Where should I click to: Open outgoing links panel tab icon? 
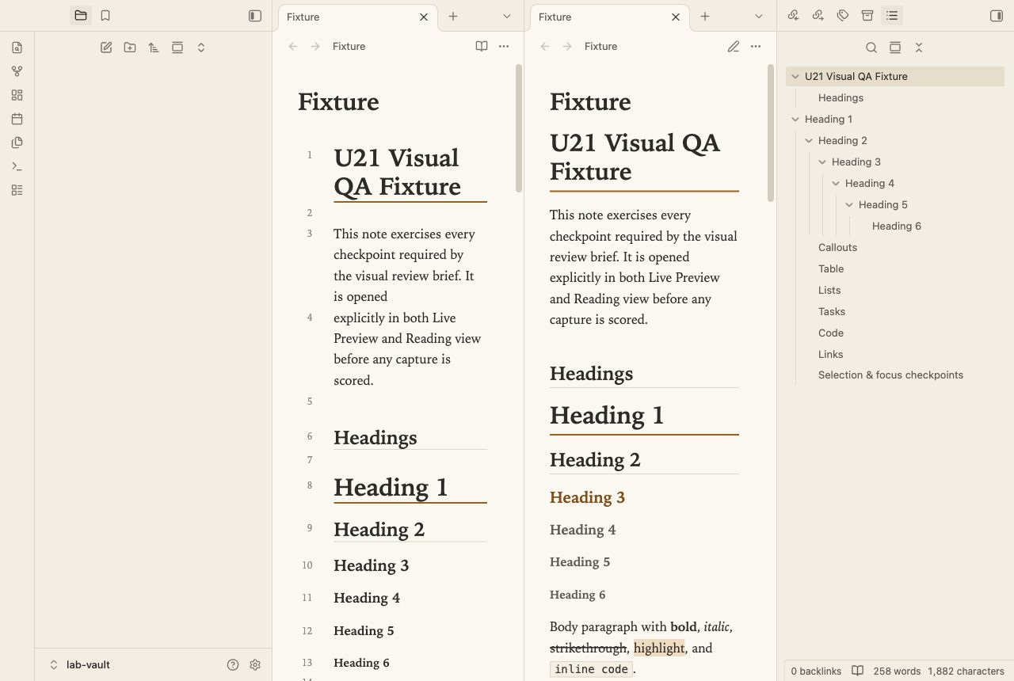tap(818, 16)
